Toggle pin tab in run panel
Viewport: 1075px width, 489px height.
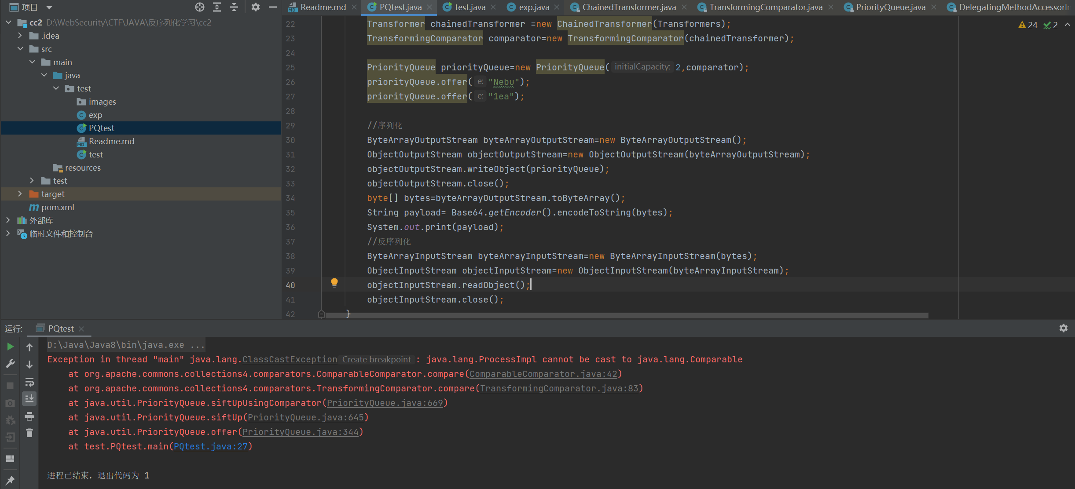[10, 480]
